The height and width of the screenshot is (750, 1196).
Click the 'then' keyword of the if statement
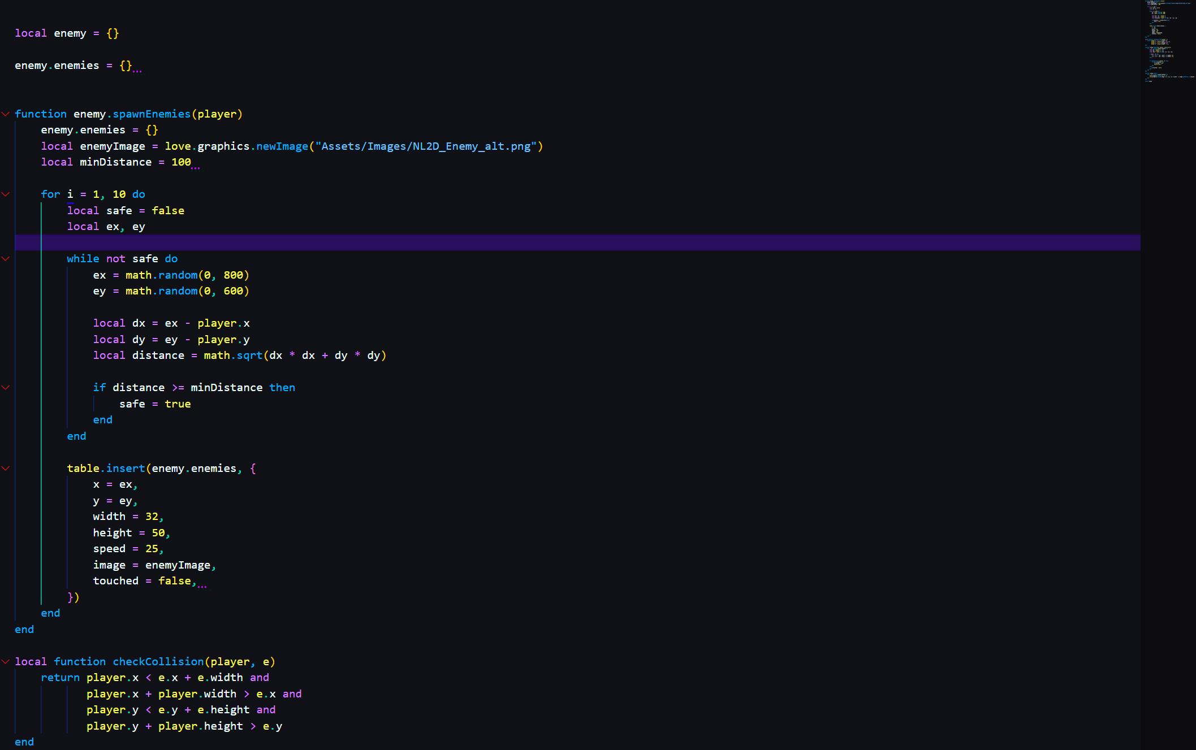click(282, 388)
